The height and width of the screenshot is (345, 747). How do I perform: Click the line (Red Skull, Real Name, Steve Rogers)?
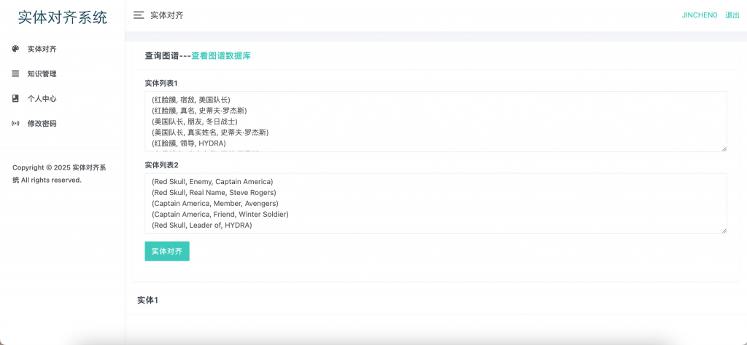point(214,192)
